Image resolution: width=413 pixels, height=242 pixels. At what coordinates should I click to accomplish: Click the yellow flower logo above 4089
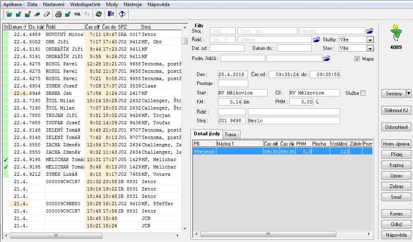point(396,33)
